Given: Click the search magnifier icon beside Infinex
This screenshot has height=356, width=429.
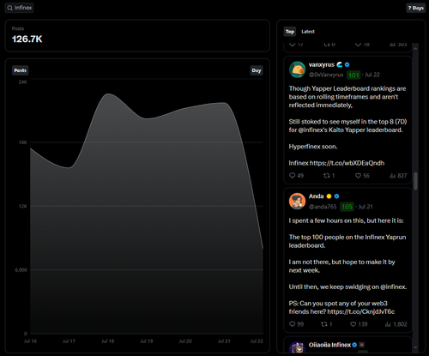Looking at the screenshot, I should click(x=10, y=8).
